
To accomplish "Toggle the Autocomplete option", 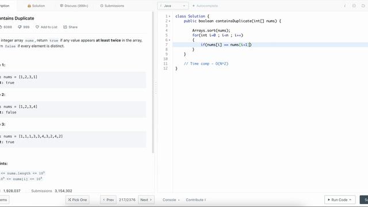I will coord(205,6).
